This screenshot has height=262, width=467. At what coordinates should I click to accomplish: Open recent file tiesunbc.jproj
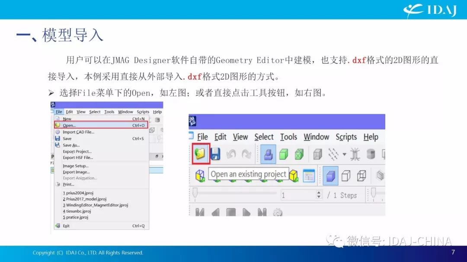(101, 211)
